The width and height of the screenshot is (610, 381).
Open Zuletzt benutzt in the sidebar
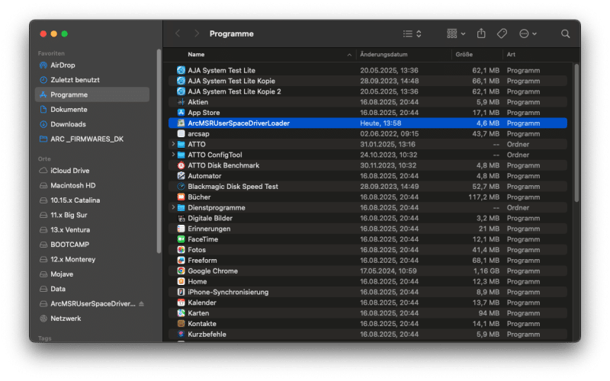click(x=92, y=80)
